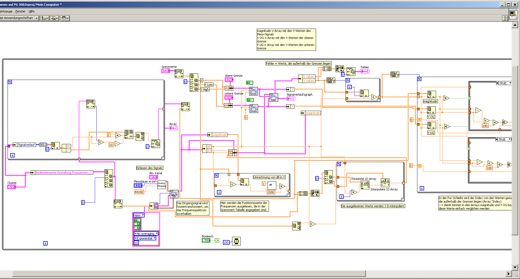Click the y values / x values bundle

click(307, 79)
